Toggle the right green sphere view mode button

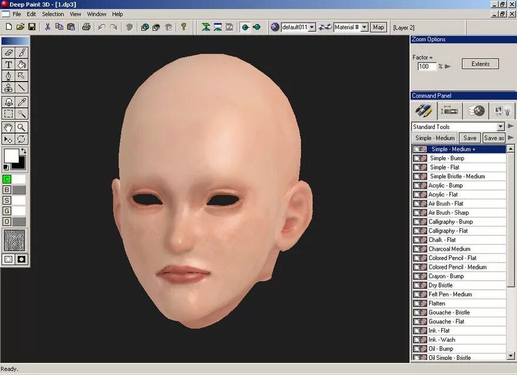coord(257,27)
